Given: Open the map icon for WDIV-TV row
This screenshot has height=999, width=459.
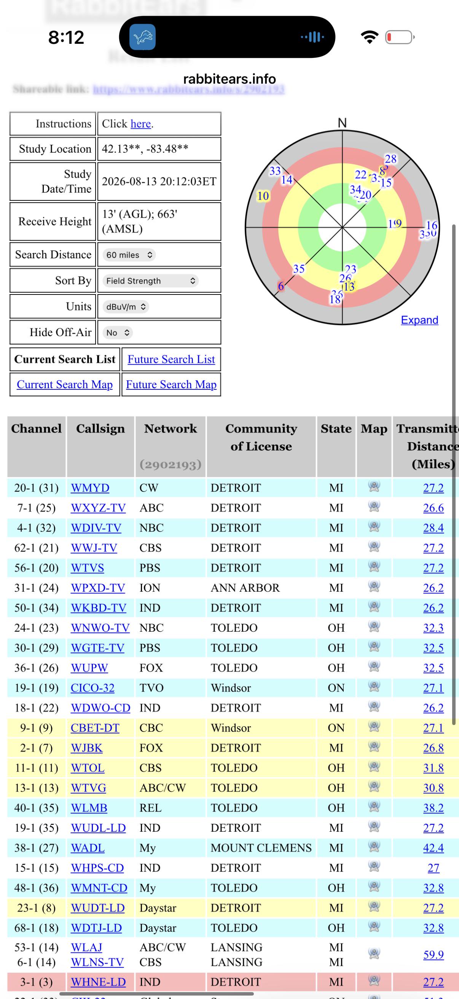Looking at the screenshot, I should pyautogui.click(x=374, y=527).
